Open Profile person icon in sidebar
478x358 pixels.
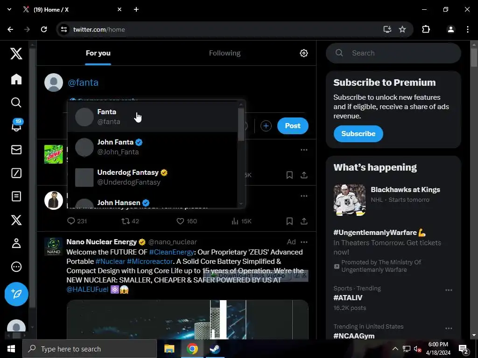[16, 243]
